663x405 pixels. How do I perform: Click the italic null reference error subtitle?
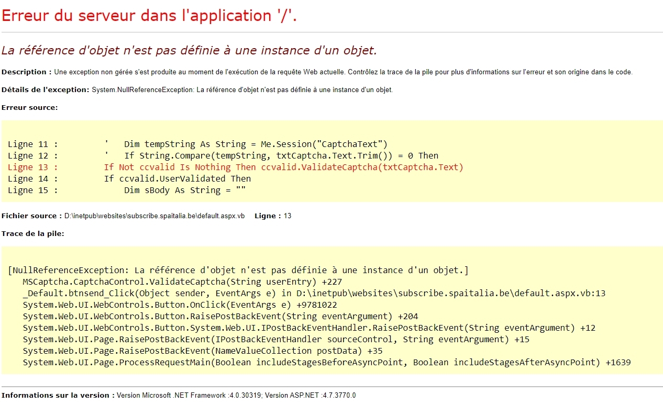click(x=189, y=51)
